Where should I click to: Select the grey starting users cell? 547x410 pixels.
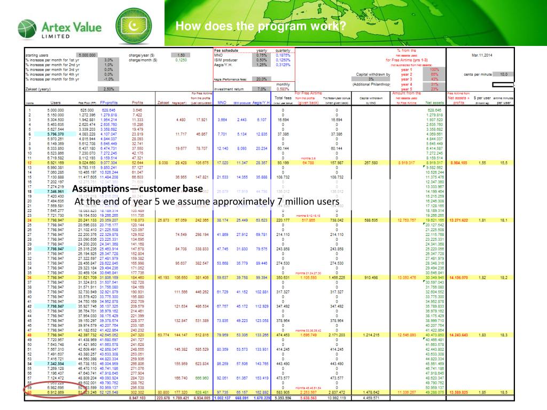(87, 55)
